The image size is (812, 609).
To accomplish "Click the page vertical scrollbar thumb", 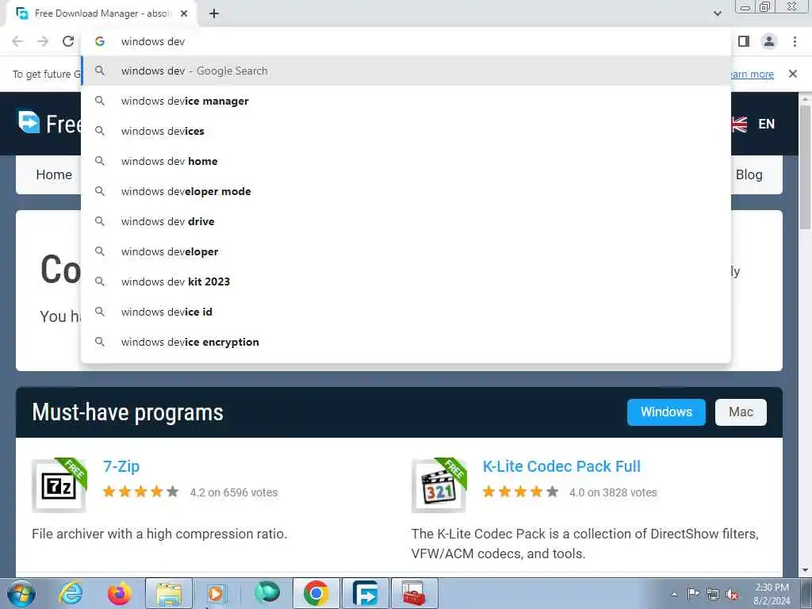I will pos(805,167).
